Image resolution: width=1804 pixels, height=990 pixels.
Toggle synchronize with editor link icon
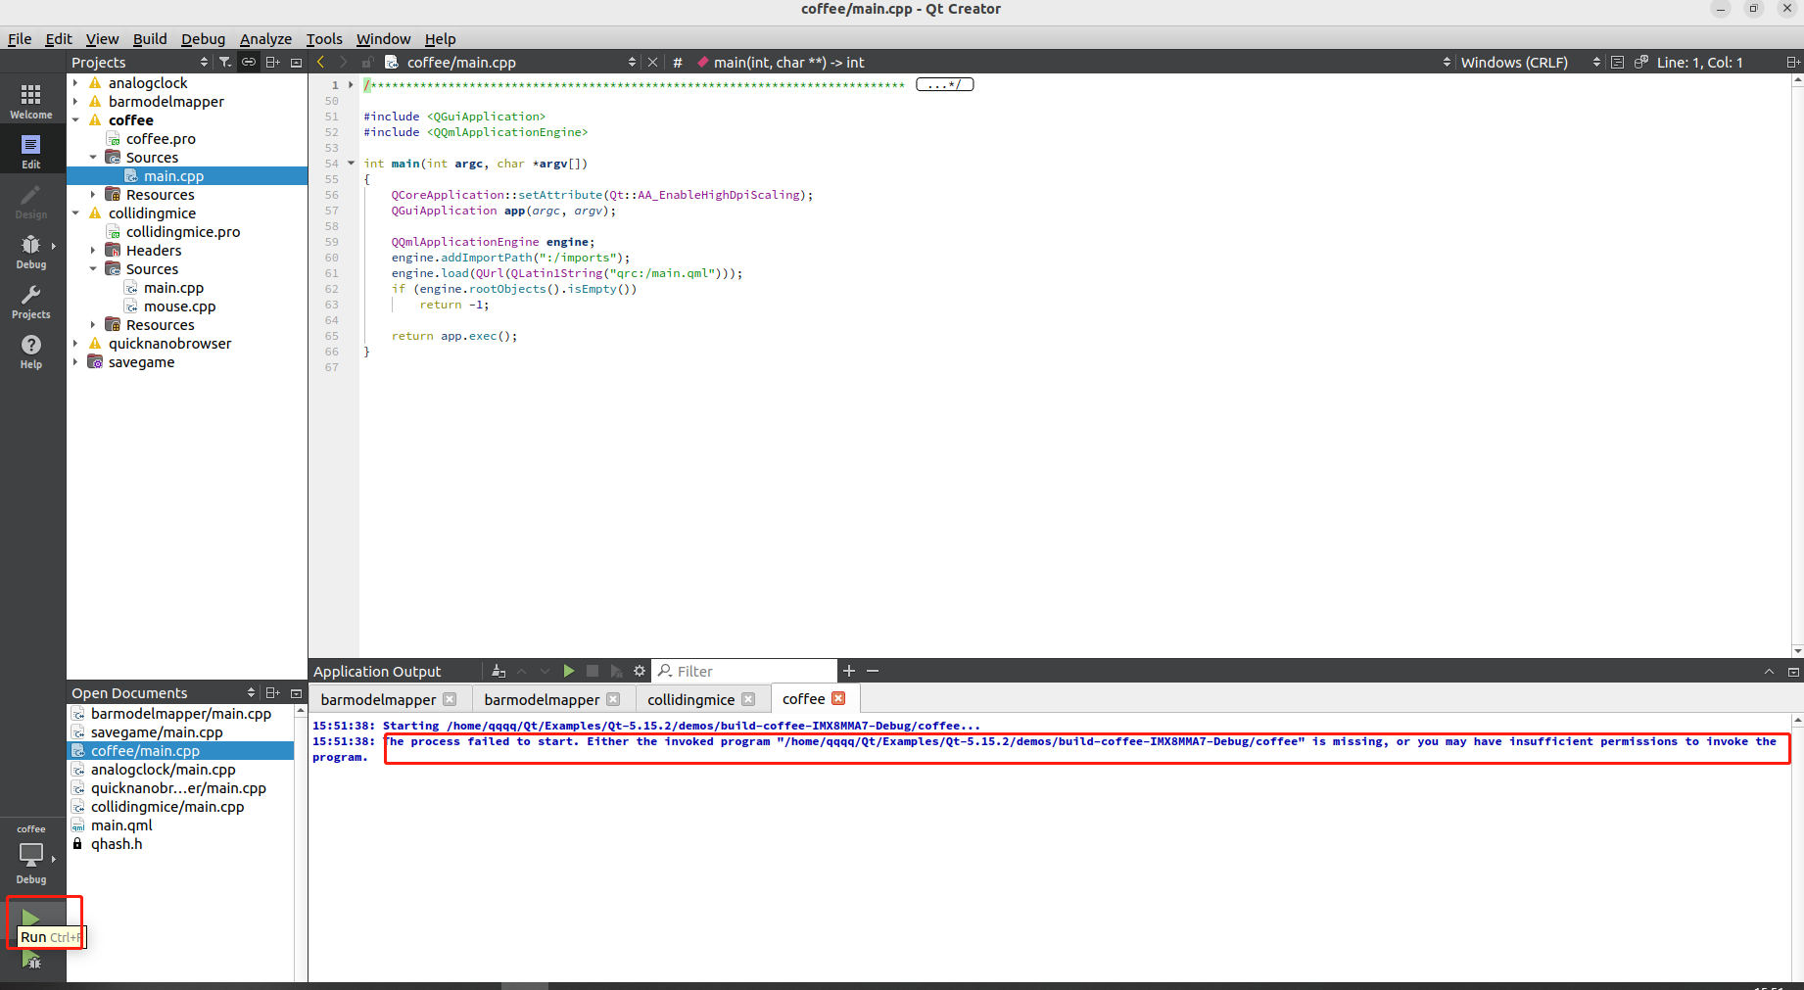pyautogui.click(x=249, y=62)
